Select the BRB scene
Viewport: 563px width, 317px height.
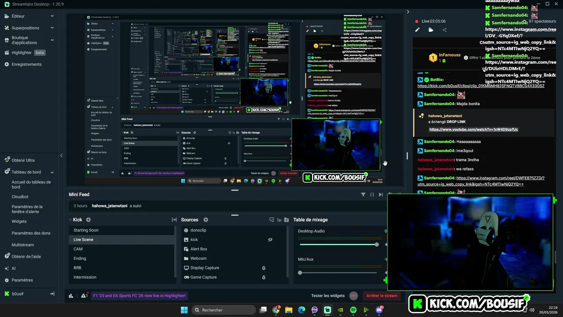click(121, 268)
